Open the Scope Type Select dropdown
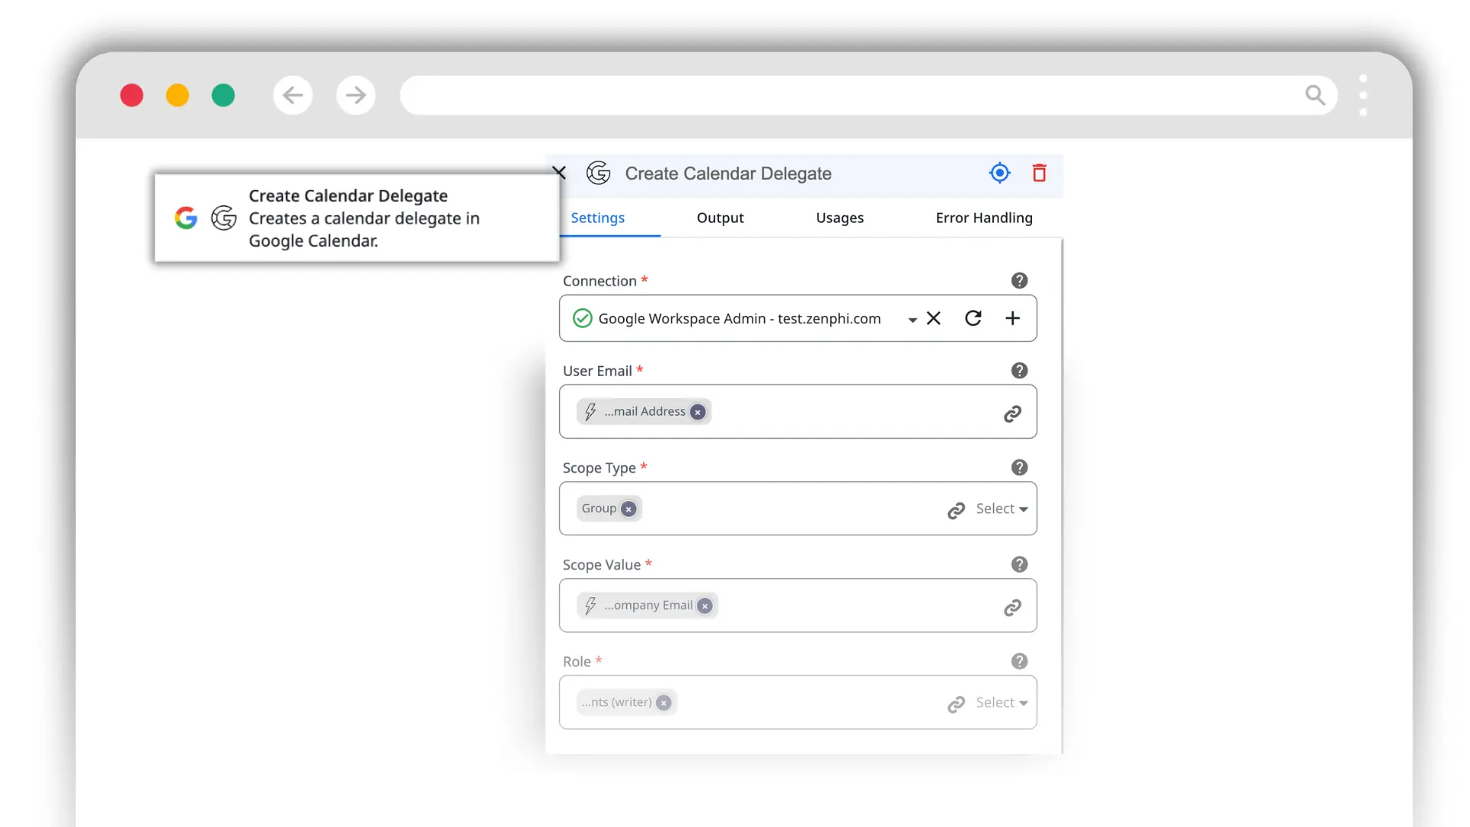Viewport: 1470px width, 827px height. 998,508
